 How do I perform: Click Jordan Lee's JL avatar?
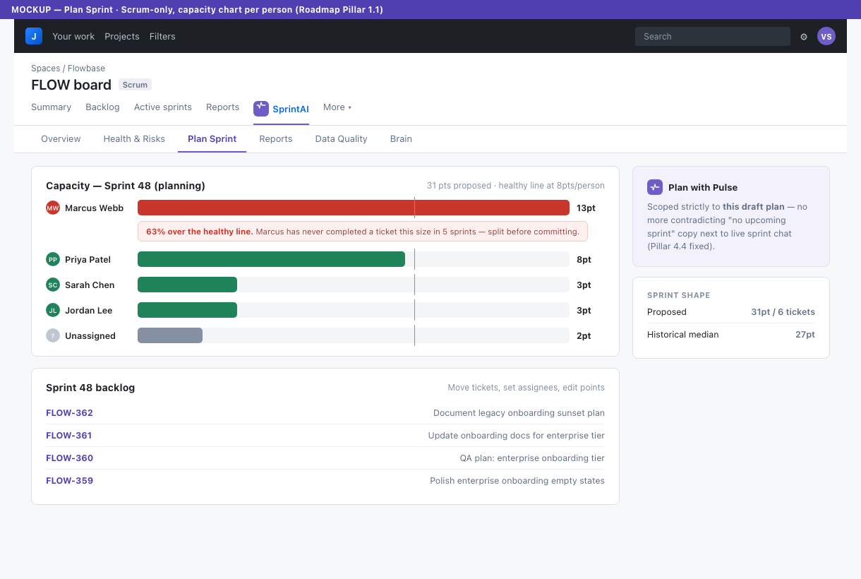53,310
